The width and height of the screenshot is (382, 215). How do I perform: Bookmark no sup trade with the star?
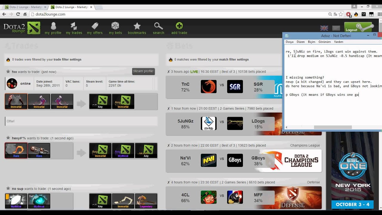pyautogui.click(x=8, y=188)
